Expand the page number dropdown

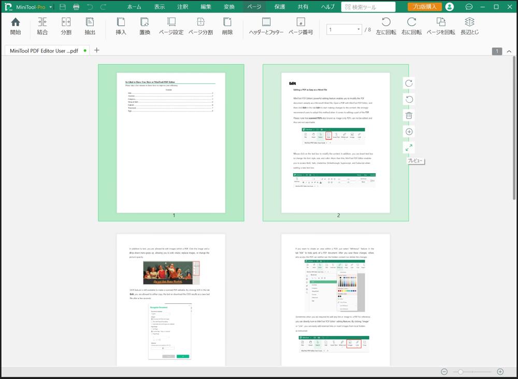358,30
